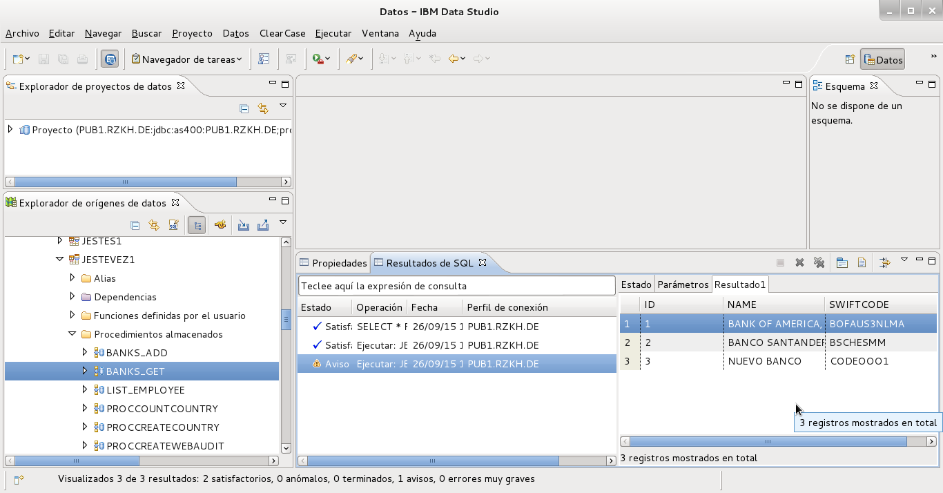Switch to the Parámetros tab
Screen dimensions: 943x493
coord(683,284)
